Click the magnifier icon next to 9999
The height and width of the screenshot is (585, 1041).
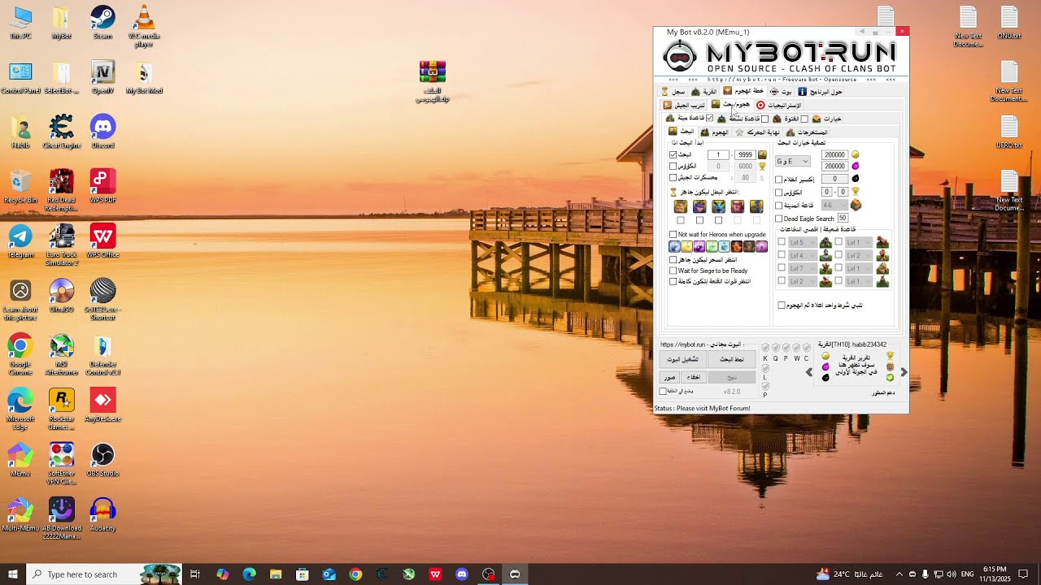(762, 154)
